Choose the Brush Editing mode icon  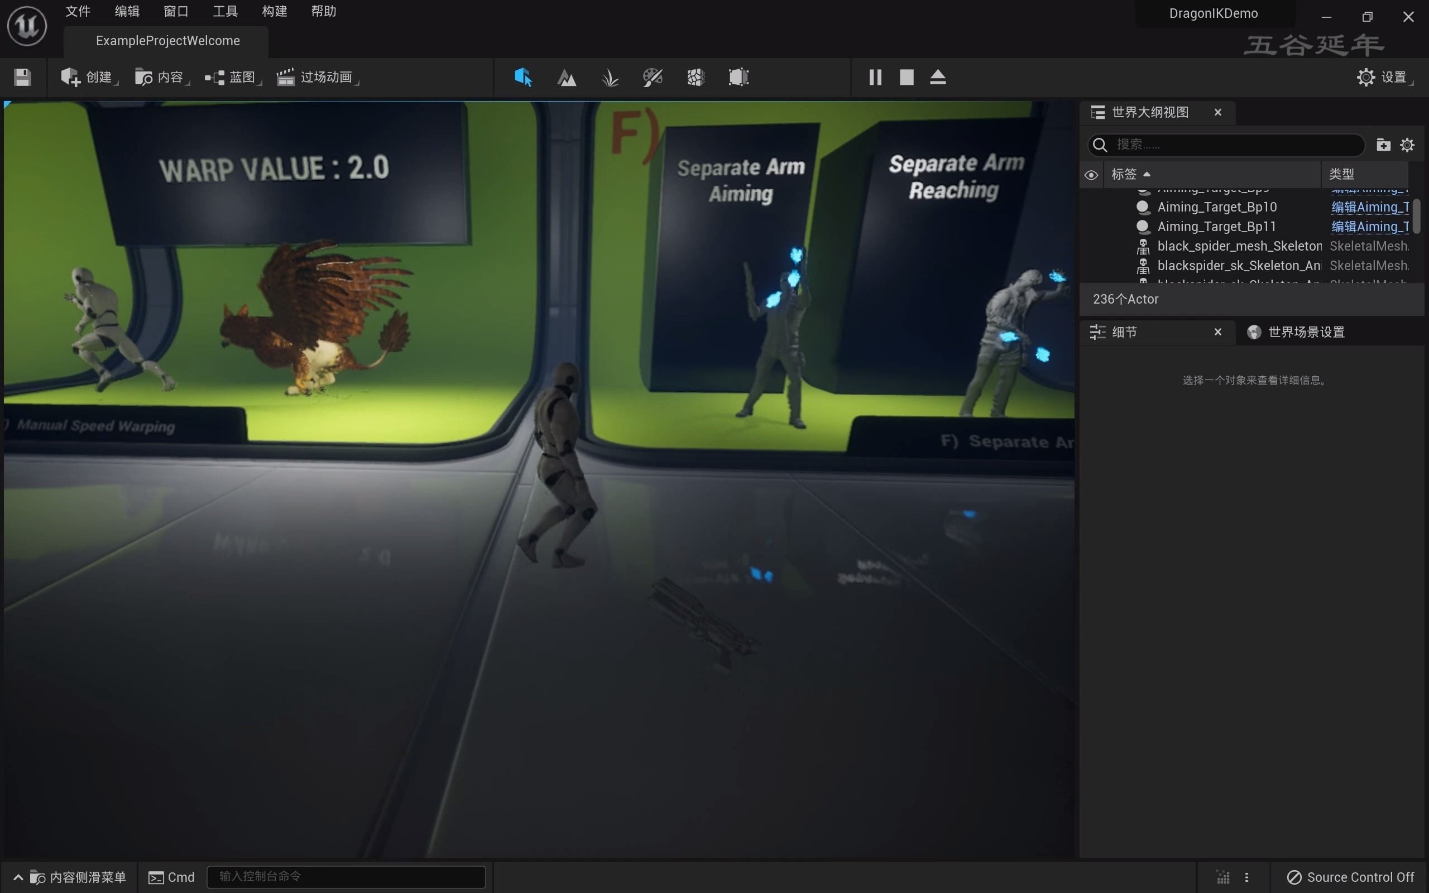tap(738, 78)
